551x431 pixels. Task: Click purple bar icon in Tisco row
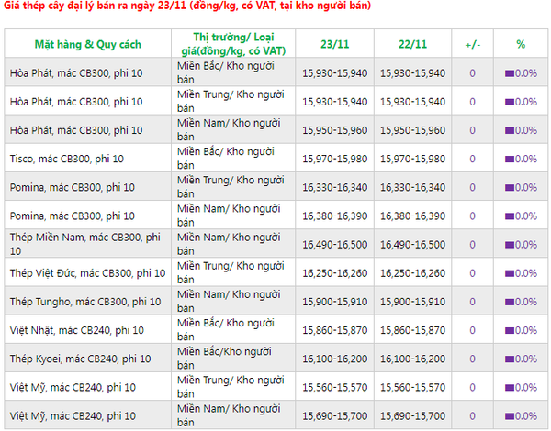(510, 160)
